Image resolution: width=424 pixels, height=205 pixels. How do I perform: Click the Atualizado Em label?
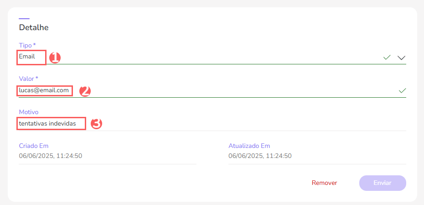point(249,146)
